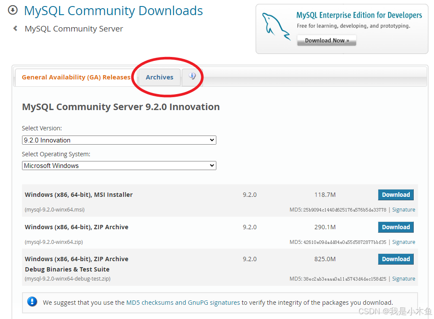Click the download circle icon beside page title
This screenshot has height=319, width=434.
tap(13, 10)
